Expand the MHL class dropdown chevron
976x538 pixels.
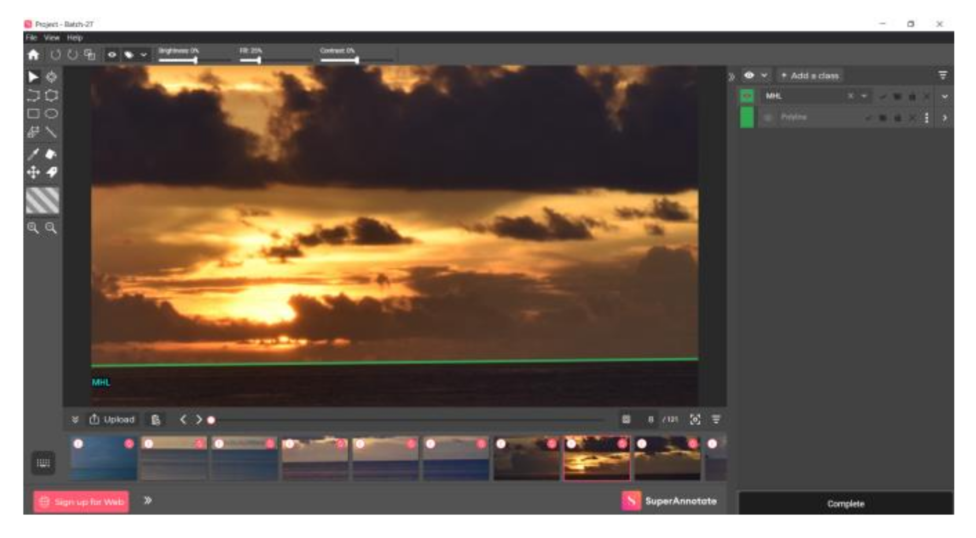944,96
